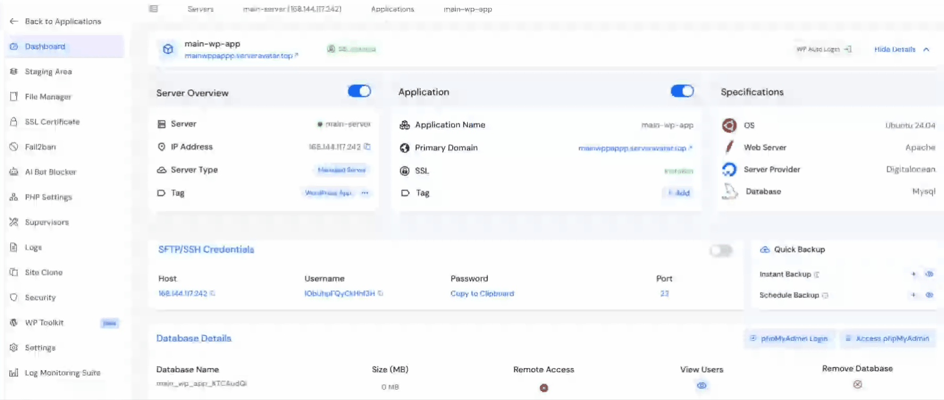
Task: Open SSL Certificate settings
Action: pos(52,122)
